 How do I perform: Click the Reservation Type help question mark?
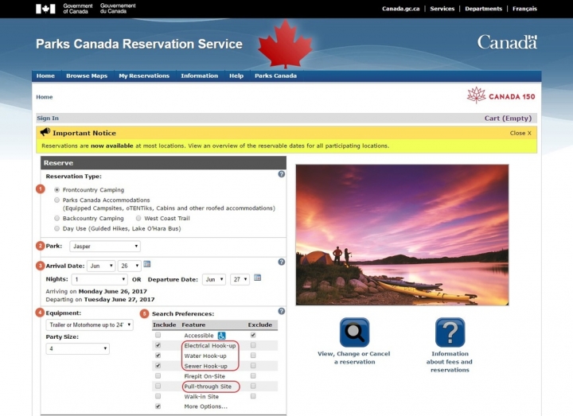pyautogui.click(x=282, y=174)
